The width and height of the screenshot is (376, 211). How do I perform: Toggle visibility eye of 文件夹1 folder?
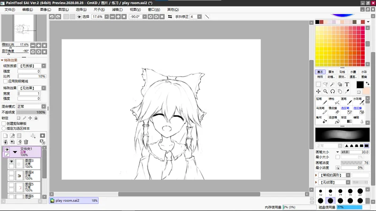coord(7,150)
